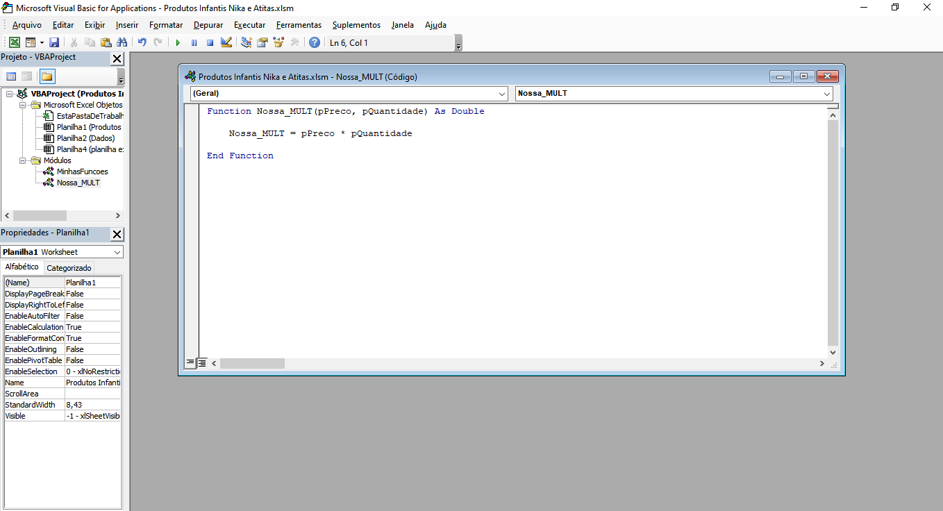Click the Find binoculars icon
This screenshot has height=511, width=943.
tap(122, 42)
